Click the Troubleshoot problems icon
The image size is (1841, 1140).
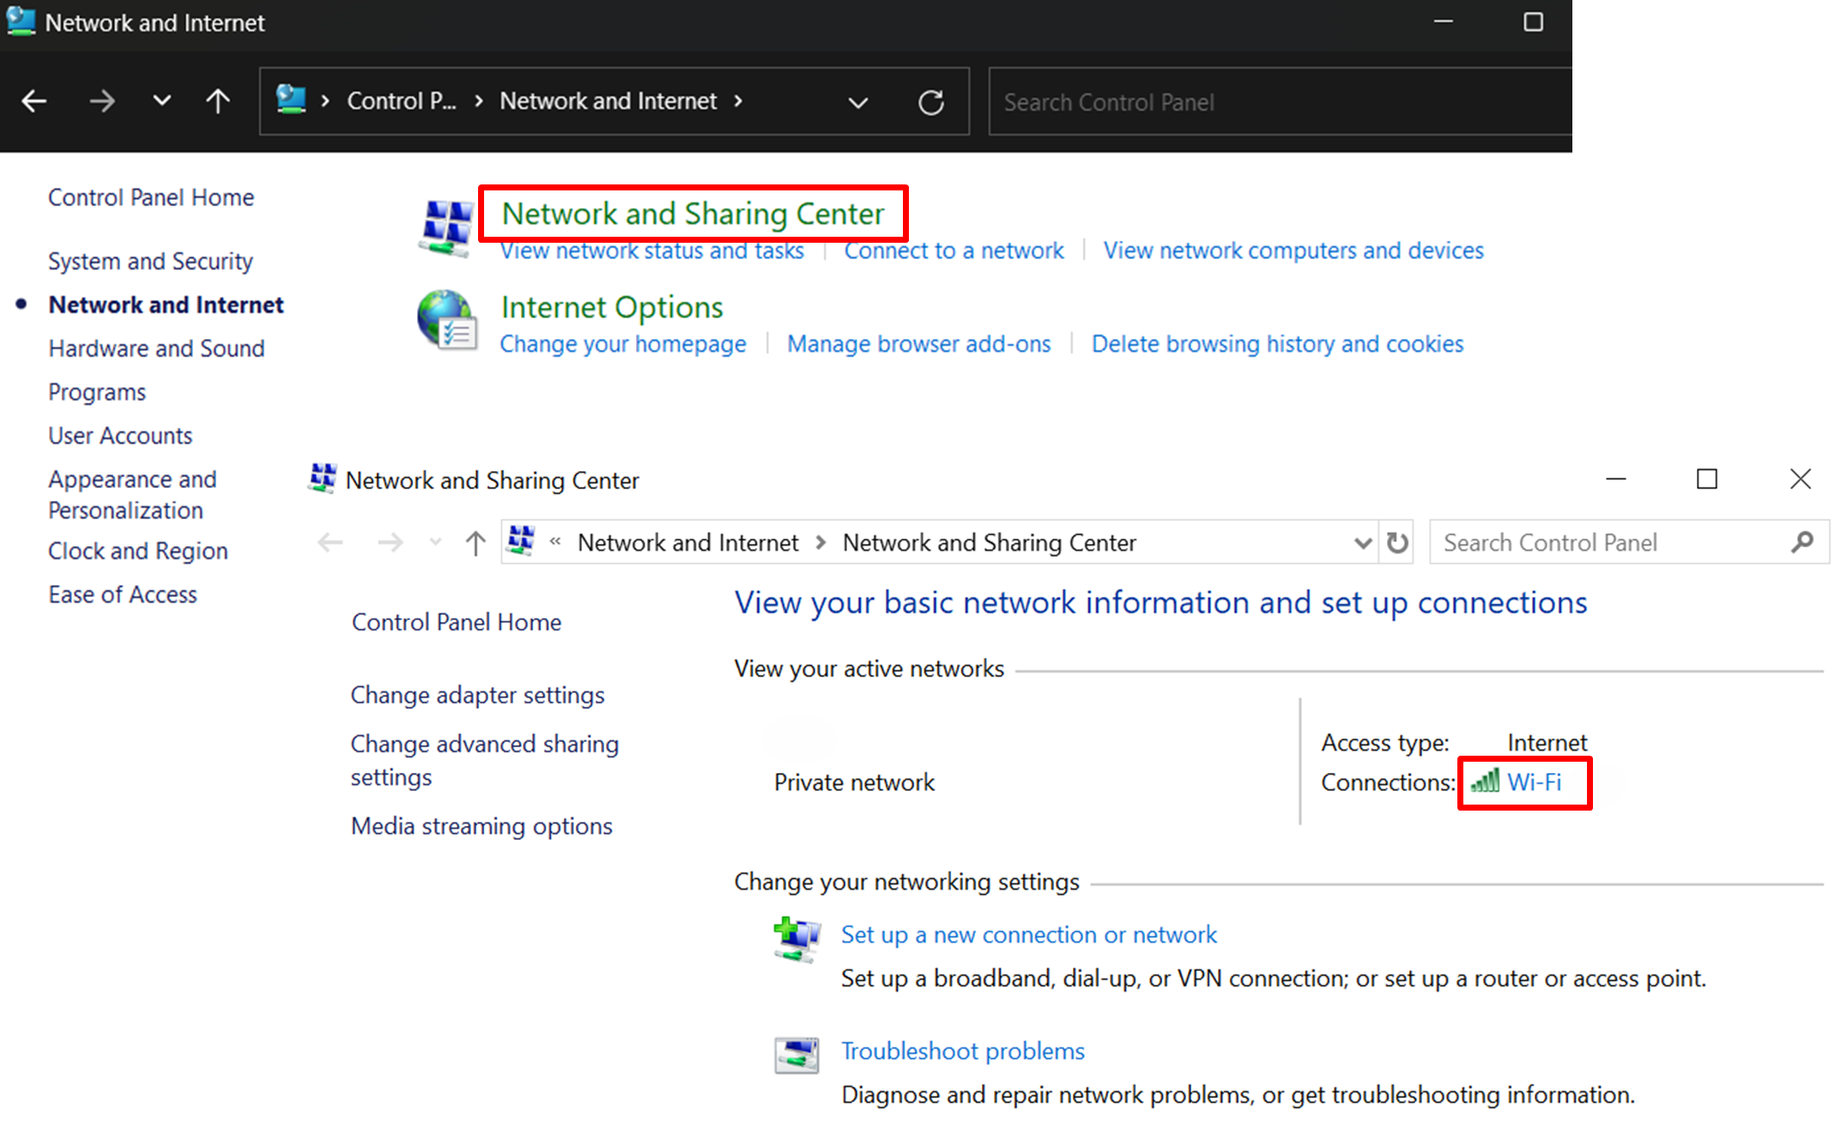pos(796,1056)
